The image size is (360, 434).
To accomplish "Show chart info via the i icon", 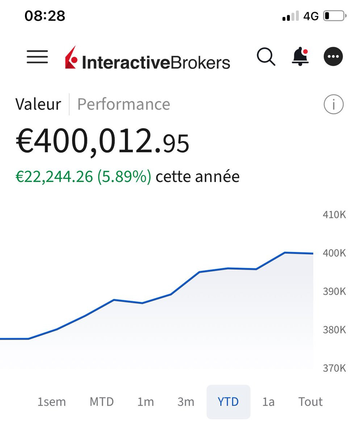I will (333, 105).
